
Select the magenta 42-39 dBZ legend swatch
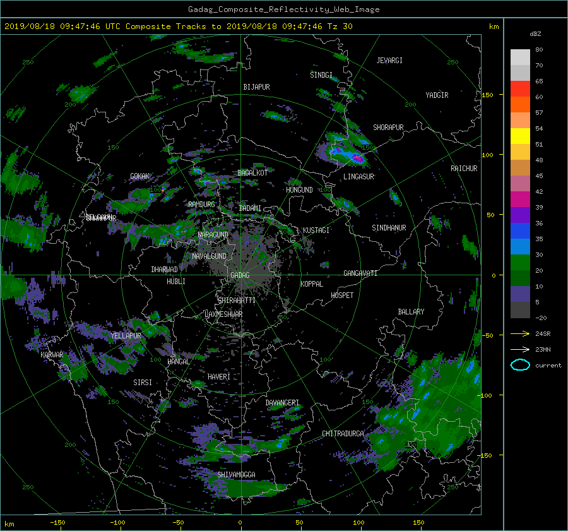click(520, 199)
